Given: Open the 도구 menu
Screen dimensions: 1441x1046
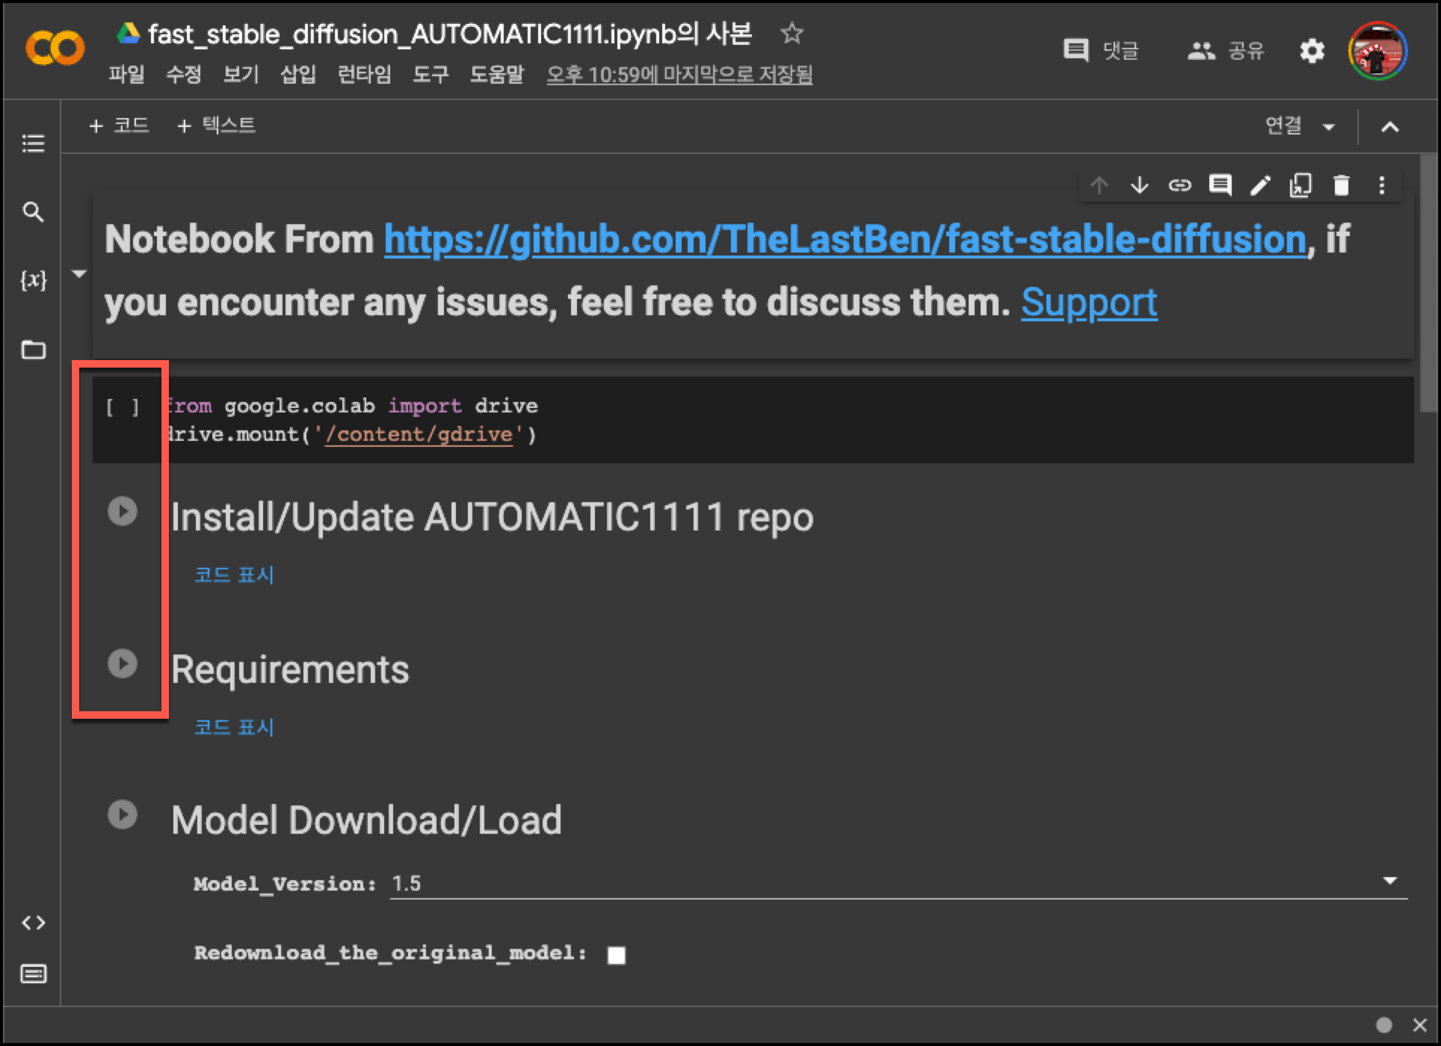Looking at the screenshot, I should pyautogui.click(x=431, y=74).
